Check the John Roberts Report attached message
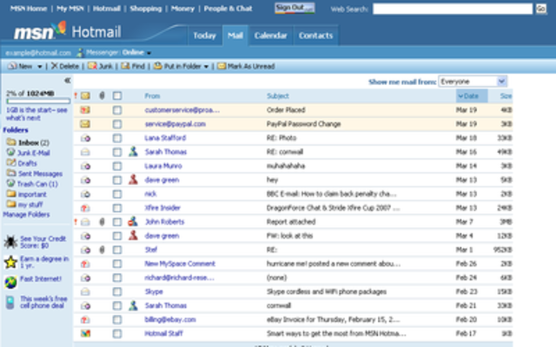This screenshot has height=347, width=556. tap(117, 222)
